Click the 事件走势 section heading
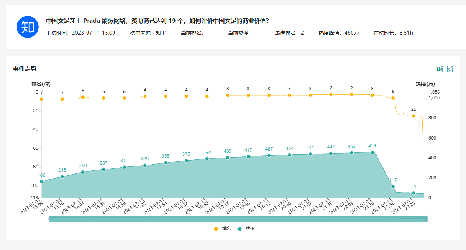This screenshot has height=250, width=466. tap(25, 69)
